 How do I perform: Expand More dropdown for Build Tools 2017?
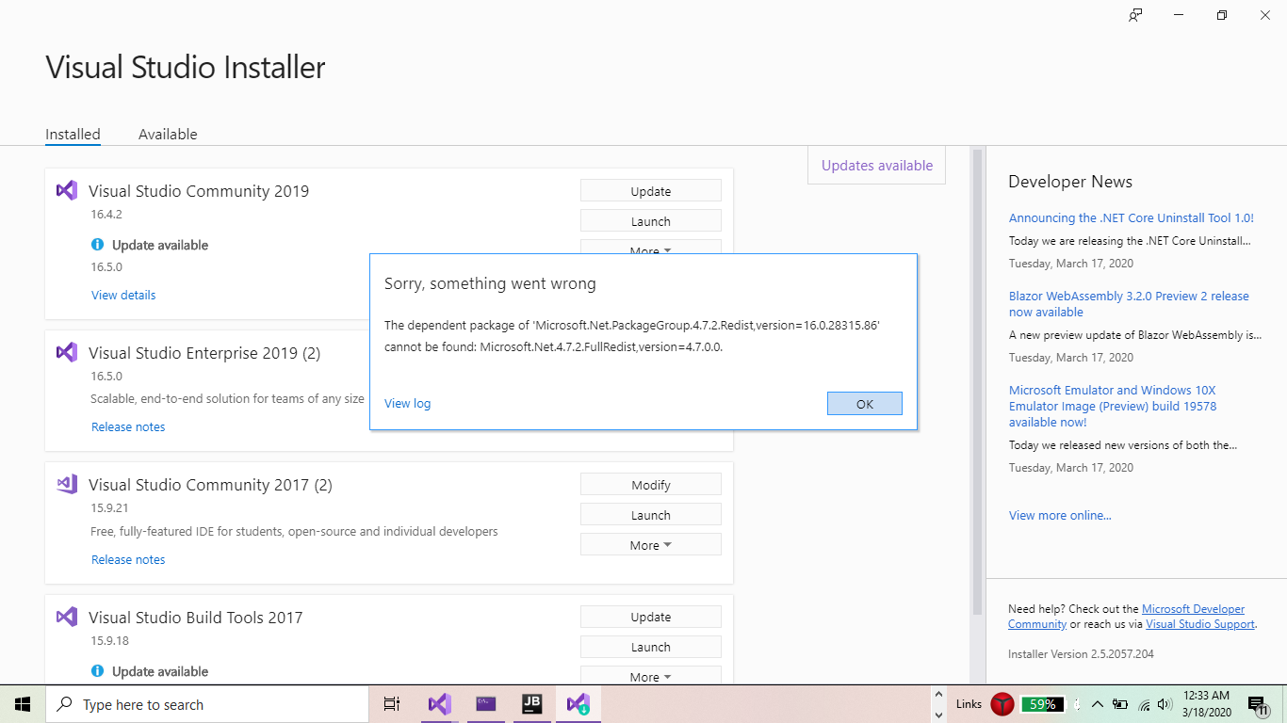pyautogui.click(x=651, y=676)
